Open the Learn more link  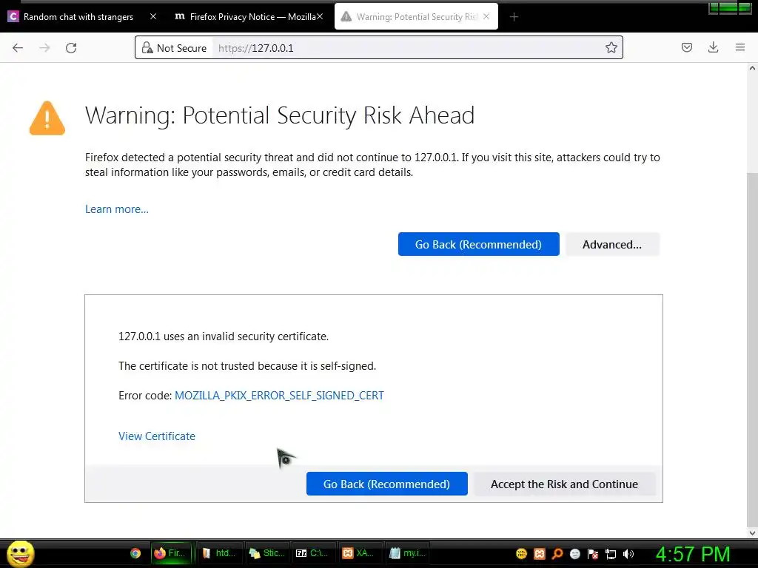click(x=117, y=209)
